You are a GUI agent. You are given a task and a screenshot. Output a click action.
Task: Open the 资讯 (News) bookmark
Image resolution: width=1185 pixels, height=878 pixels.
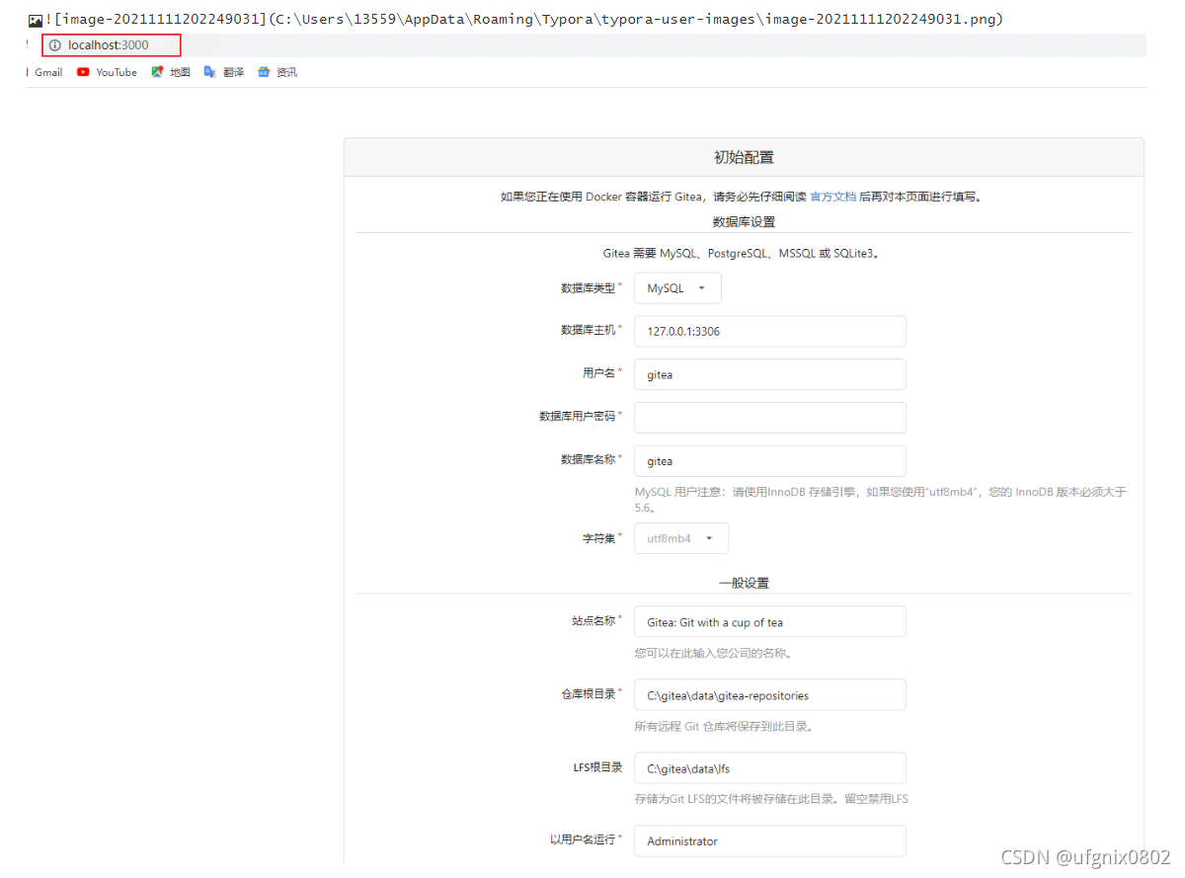point(283,71)
